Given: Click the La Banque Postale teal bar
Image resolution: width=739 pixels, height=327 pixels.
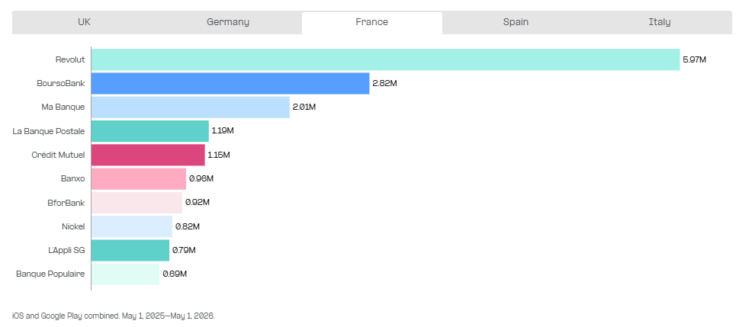Looking at the screenshot, I should point(150,131).
